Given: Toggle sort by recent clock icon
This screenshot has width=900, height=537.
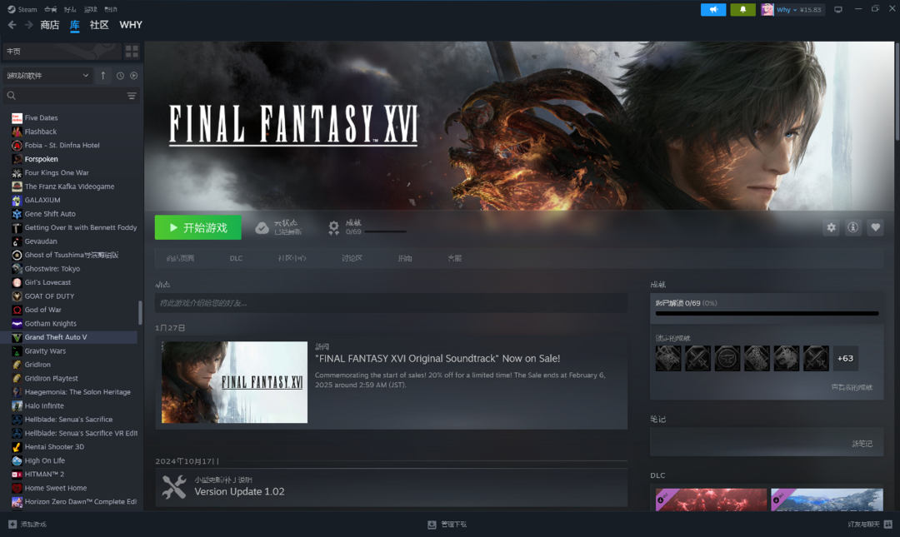Looking at the screenshot, I should pyautogui.click(x=120, y=76).
